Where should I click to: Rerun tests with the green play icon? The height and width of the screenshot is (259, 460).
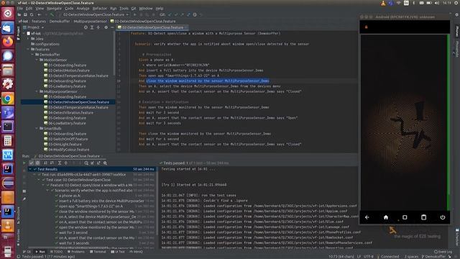pos(24,163)
